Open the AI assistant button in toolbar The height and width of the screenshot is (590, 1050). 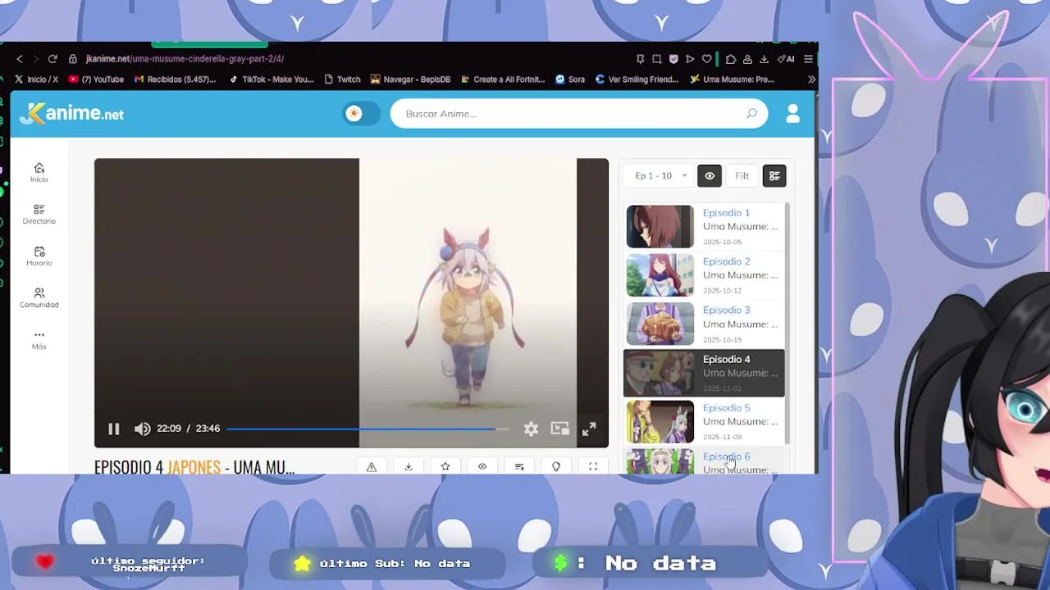pos(786,59)
